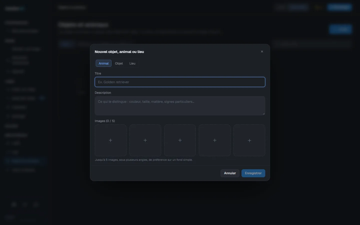
Task: Switch to the Lieu tab
Action: click(132, 63)
